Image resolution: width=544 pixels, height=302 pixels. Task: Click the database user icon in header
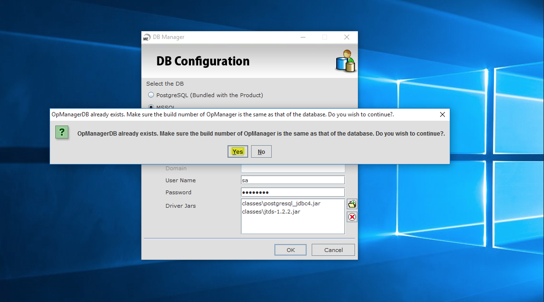coord(345,61)
